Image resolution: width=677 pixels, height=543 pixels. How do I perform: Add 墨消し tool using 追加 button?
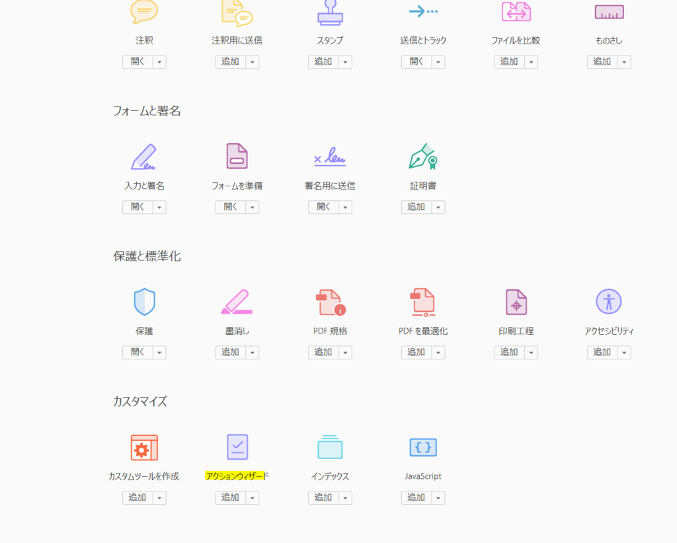[x=230, y=352]
